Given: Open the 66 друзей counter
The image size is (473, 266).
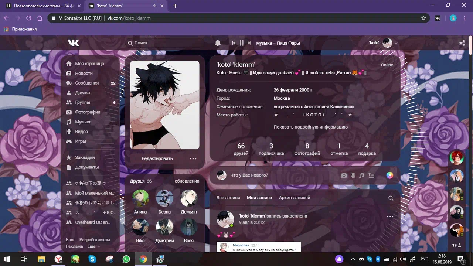Looking at the screenshot, I should pos(241,149).
